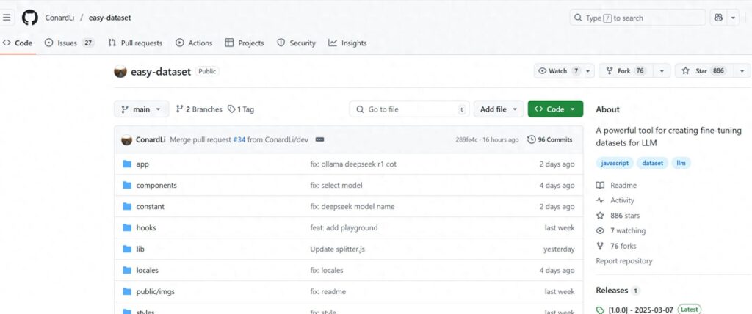Open the Star lists dropdown arrow
Screen dimensions: 752x314
click(x=742, y=71)
